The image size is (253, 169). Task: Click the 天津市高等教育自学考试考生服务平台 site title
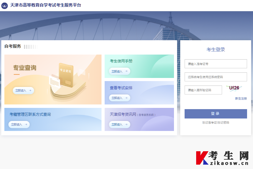click(x=46, y=5)
